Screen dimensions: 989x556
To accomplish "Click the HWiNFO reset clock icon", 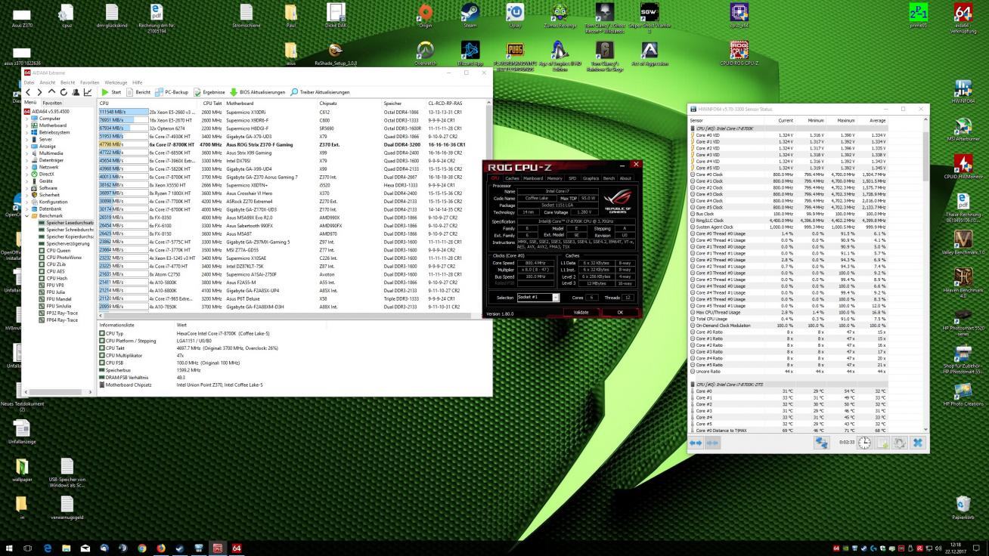I will point(864,443).
